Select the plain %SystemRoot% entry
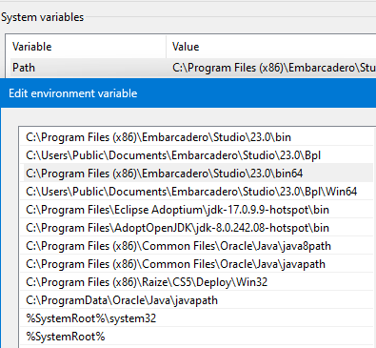The image size is (376, 348). pos(197,337)
